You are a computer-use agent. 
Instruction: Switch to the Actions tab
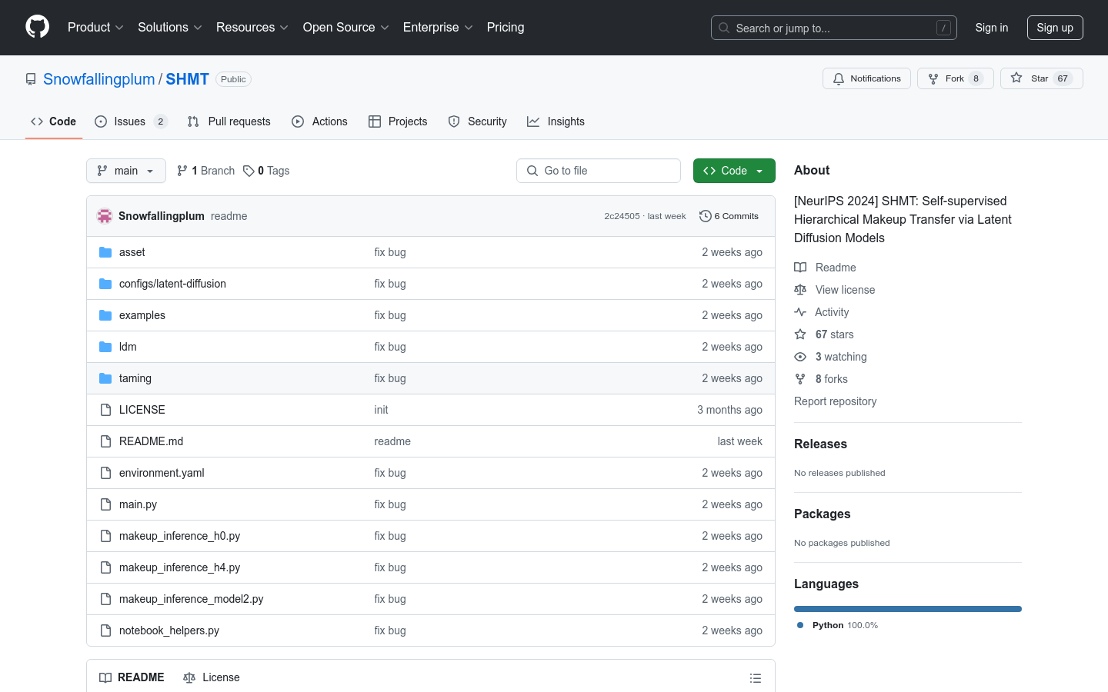pos(319,121)
